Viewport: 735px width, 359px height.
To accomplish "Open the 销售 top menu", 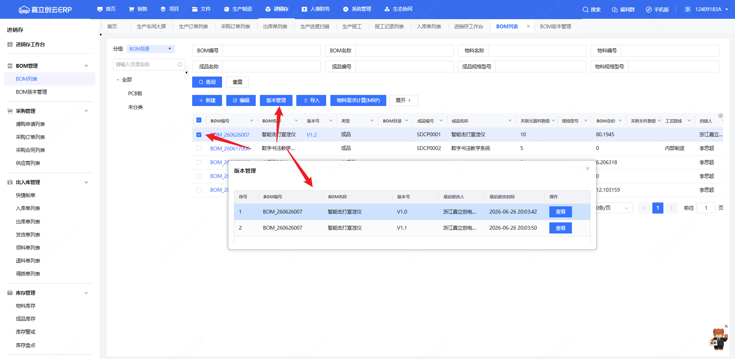I will point(138,9).
